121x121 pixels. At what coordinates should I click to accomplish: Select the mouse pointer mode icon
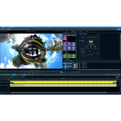(24, 75)
